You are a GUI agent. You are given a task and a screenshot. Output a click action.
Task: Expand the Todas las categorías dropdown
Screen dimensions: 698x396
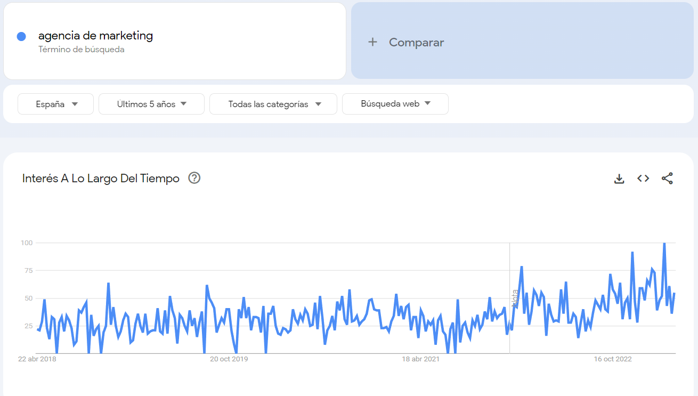[273, 104]
